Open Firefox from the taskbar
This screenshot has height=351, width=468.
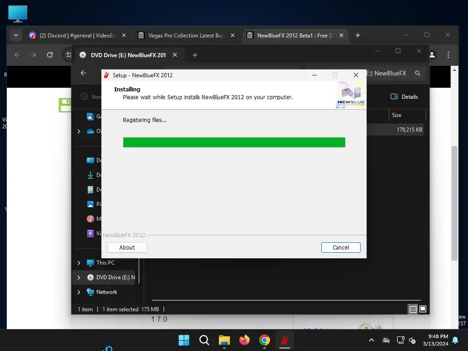point(245,340)
